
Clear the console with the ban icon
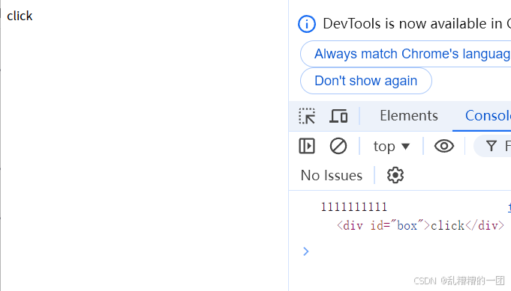338,146
